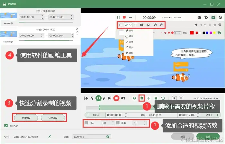Screen dimensions: 225x144
Task: Open output settings with the green gear
Action: tap(108, 137)
